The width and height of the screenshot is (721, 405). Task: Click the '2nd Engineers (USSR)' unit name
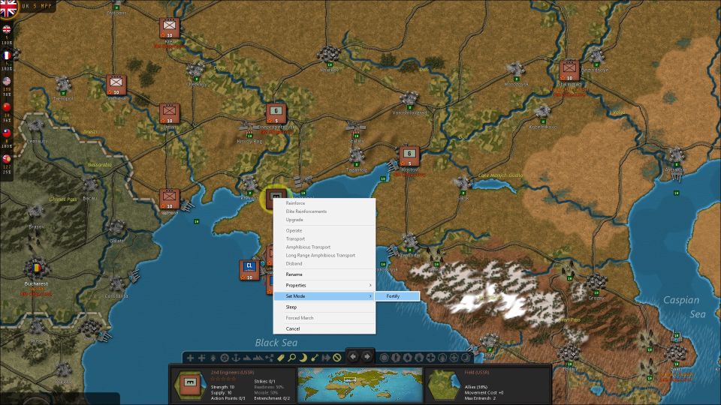[x=232, y=373]
